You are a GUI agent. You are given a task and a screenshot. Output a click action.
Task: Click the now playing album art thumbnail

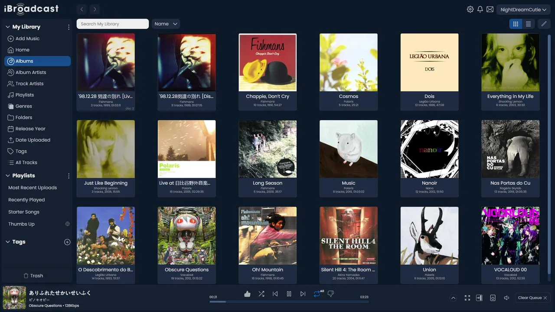pyautogui.click(x=14, y=298)
